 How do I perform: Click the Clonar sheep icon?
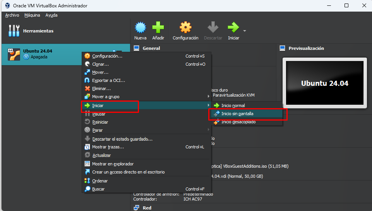point(87,64)
